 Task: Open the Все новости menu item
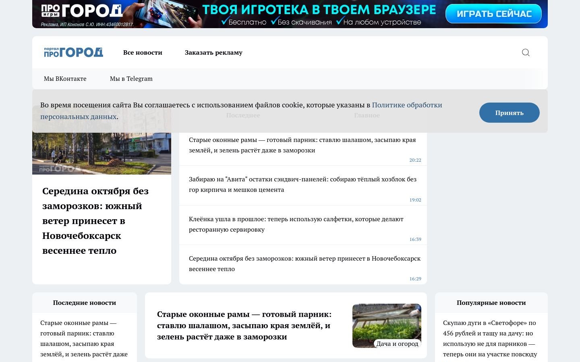[143, 52]
